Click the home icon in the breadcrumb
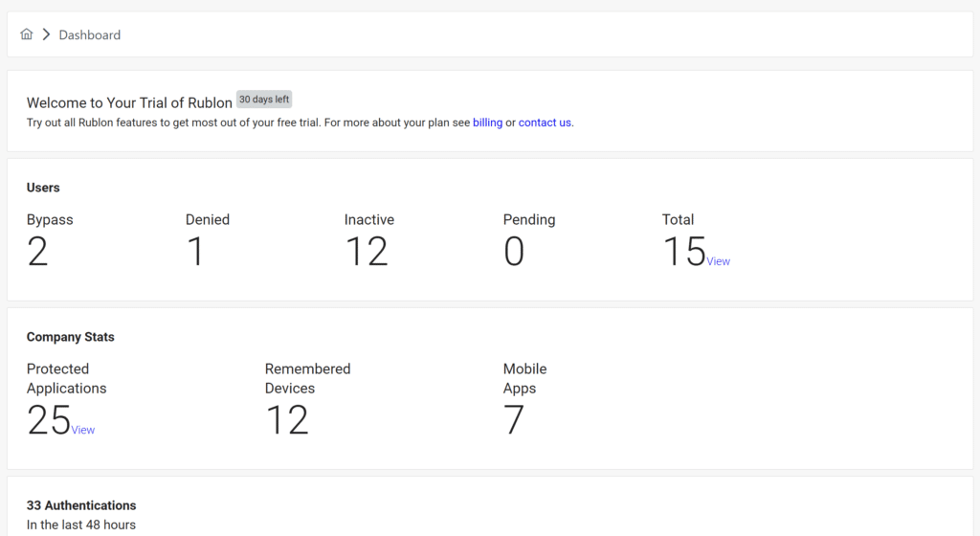Screen dimensions: 980x536 [27, 34]
